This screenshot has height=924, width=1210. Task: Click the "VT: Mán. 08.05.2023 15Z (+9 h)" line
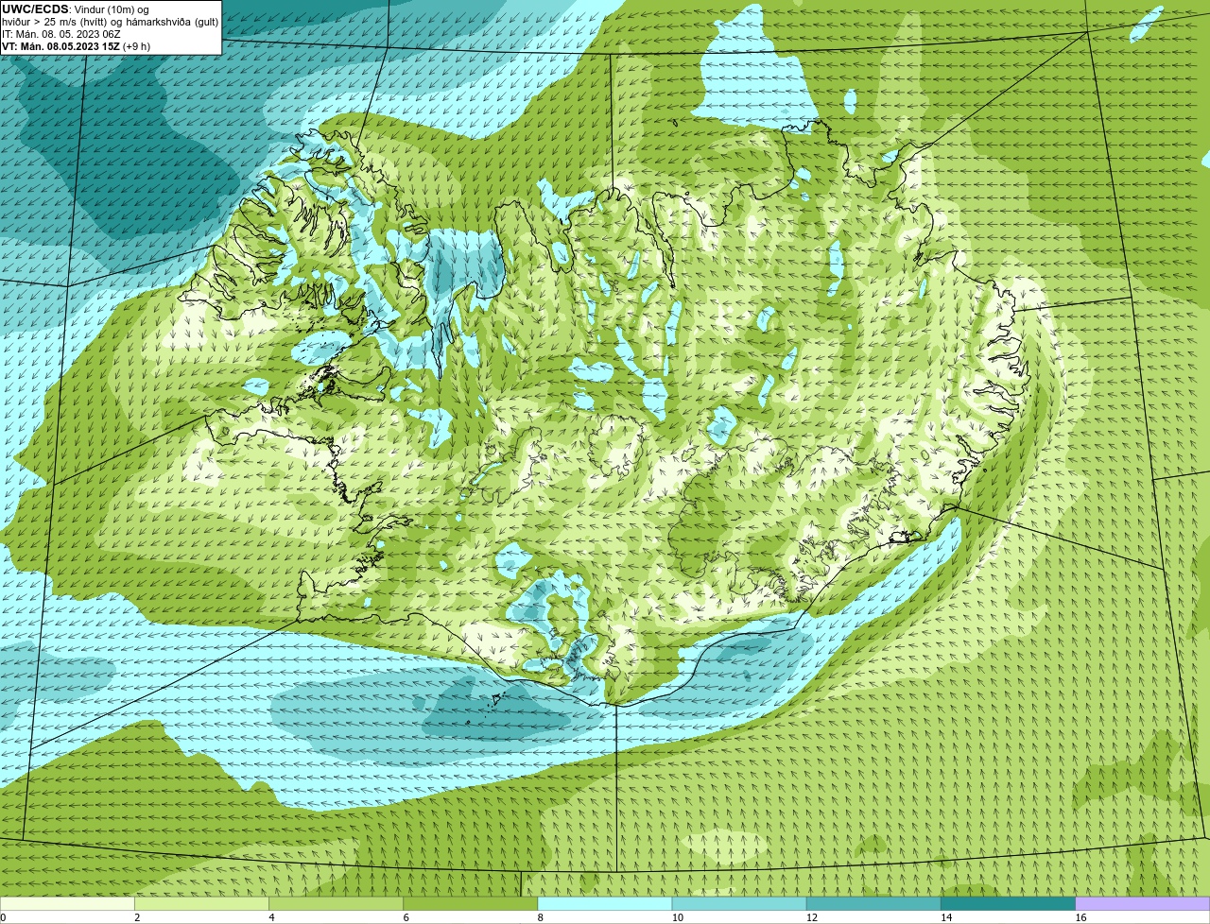point(76,46)
